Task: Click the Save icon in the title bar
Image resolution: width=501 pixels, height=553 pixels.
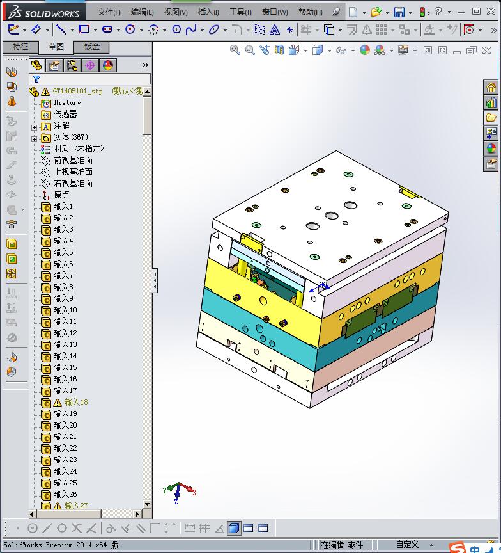Action: pos(399,12)
